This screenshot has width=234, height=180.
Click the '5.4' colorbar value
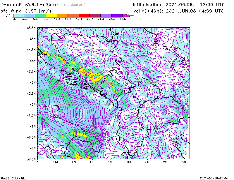35,19
